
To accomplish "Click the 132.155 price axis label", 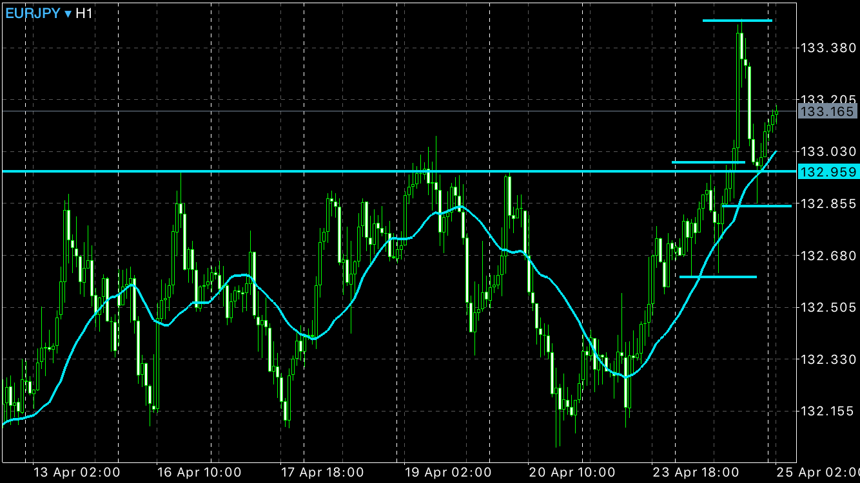I will click(x=828, y=411).
